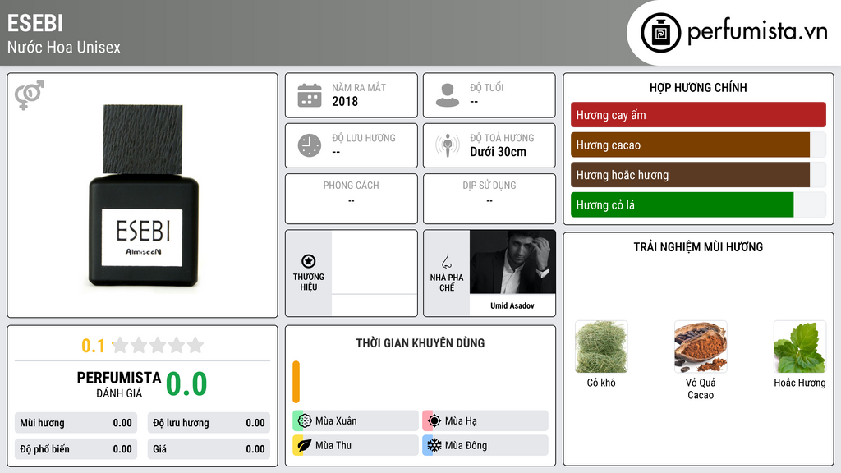Click the empty Thương hiệu brand logo area
The height and width of the screenshot is (473, 841).
point(375,262)
